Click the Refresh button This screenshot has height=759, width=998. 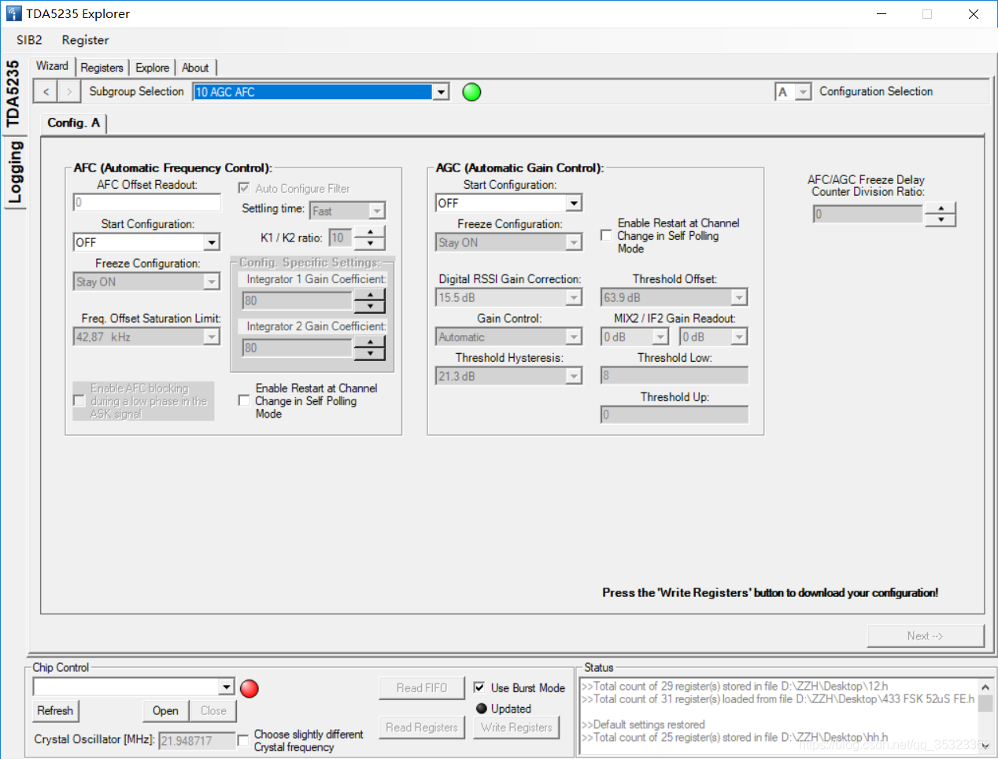55,710
